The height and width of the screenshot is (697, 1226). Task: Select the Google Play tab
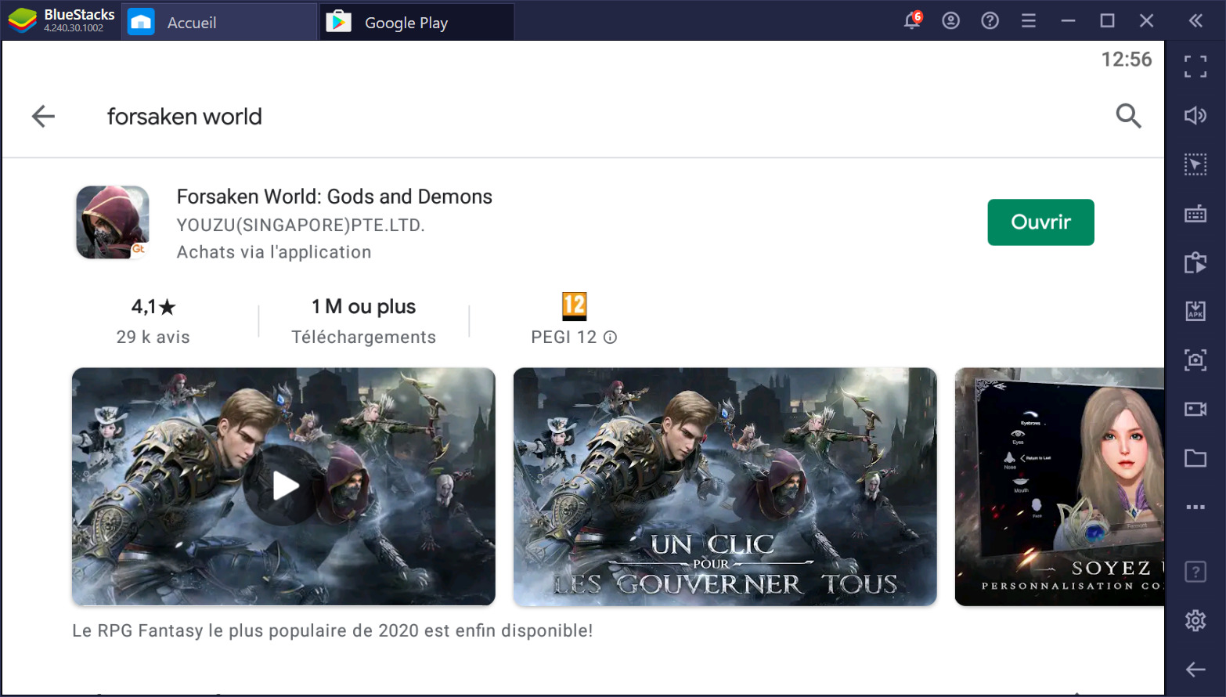click(x=416, y=22)
